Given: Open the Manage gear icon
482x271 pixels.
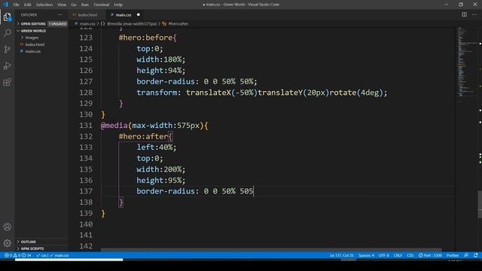Looking at the screenshot, I should tap(7, 243).
